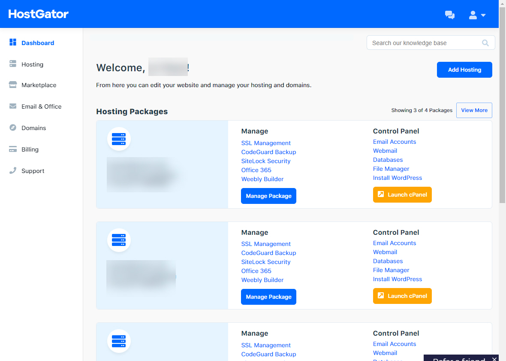The height and width of the screenshot is (361, 506).
Task: Click View More packages button
Action: [x=474, y=110]
